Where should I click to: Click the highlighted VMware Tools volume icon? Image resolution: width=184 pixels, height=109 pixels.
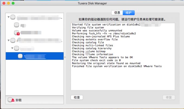[x=20, y=56]
